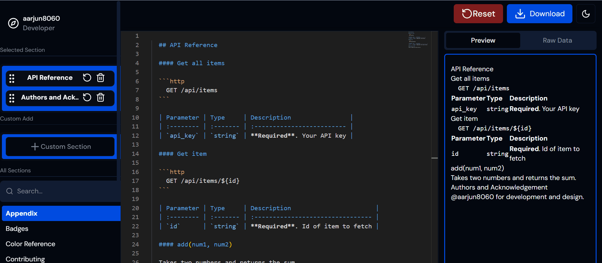Switch to the Raw Data tab
This screenshot has height=263, width=602.
[557, 40]
